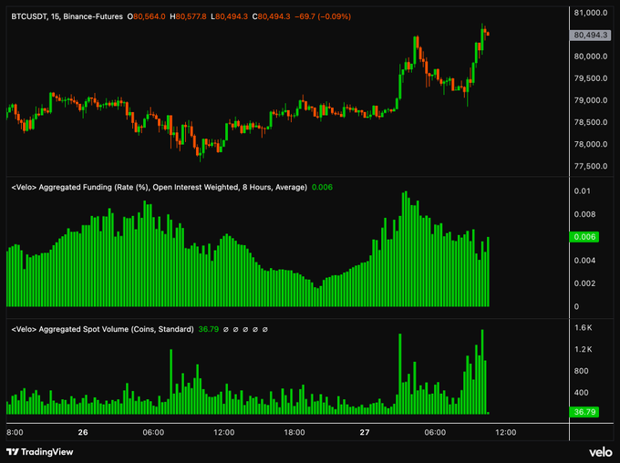Click the 800 volume axis label
Viewport: 620px width, 463px height.
coord(582,371)
